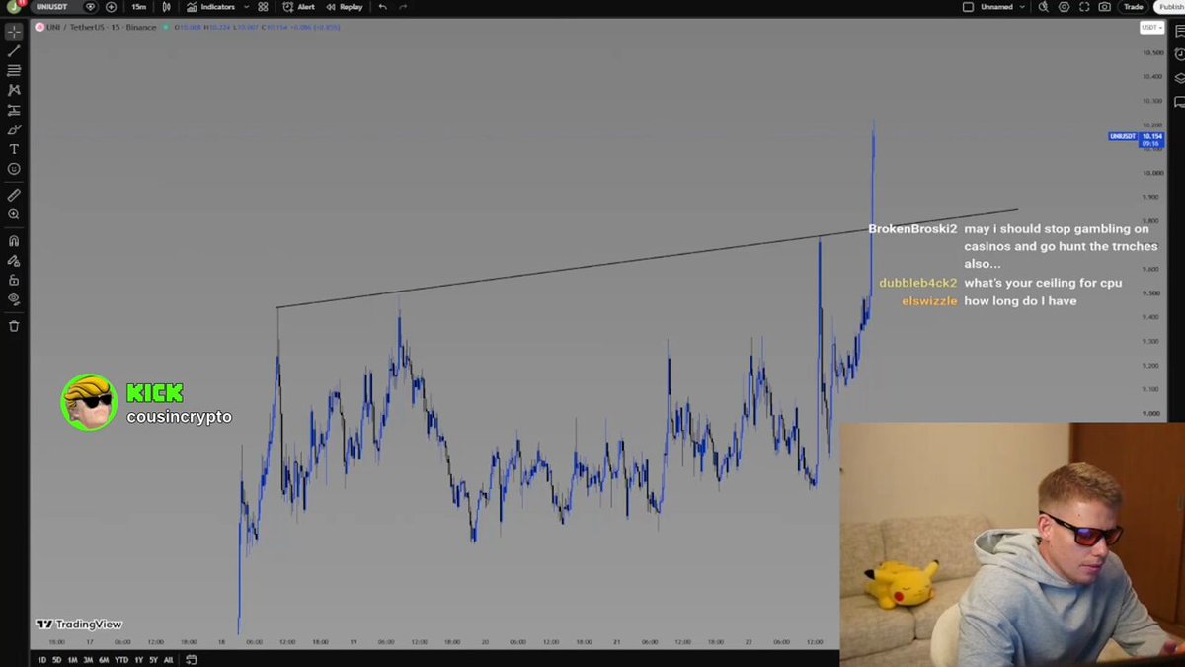Open the candlestick chart style picker

[x=165, y=7]
